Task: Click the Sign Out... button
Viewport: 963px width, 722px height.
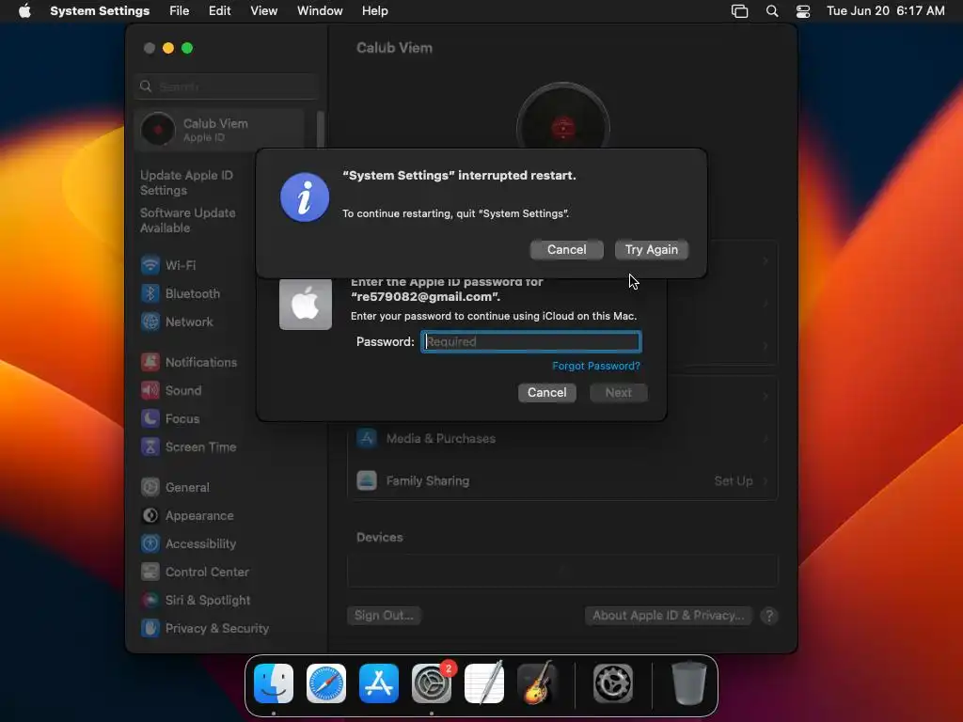Action: coord(384,615)
